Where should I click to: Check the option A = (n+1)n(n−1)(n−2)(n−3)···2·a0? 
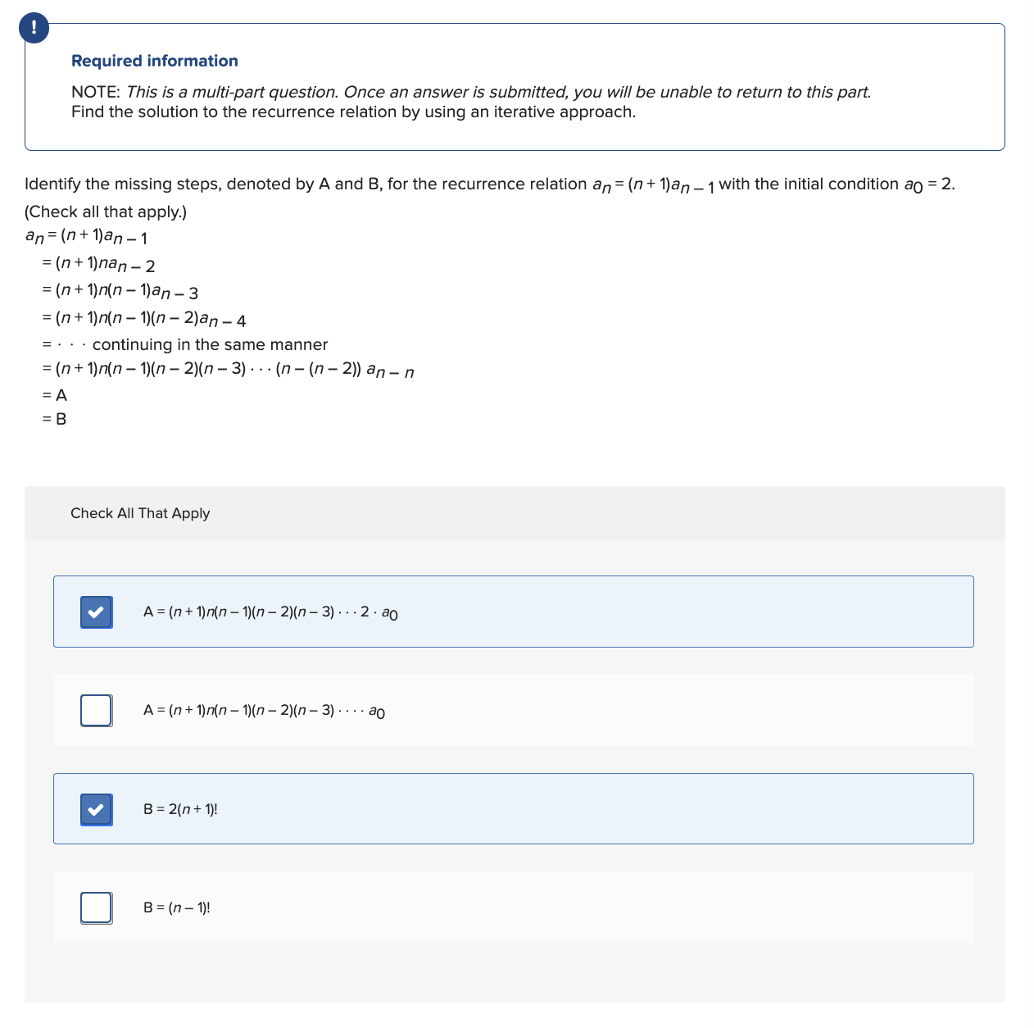click(x=96, y=612)
